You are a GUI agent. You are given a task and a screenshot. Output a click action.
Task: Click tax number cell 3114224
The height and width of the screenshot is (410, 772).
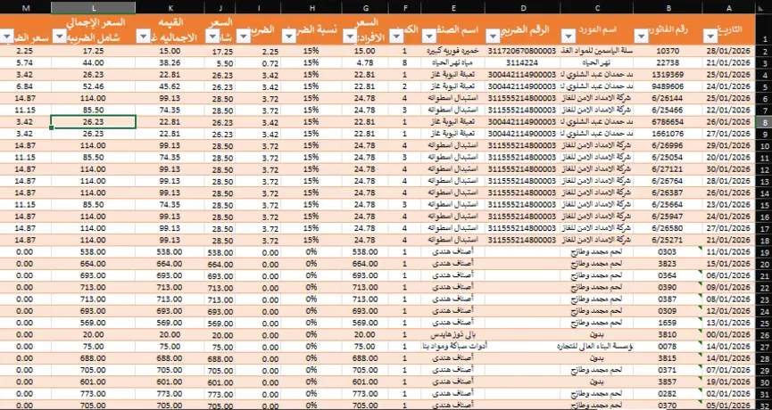click(x=522, y=63)
